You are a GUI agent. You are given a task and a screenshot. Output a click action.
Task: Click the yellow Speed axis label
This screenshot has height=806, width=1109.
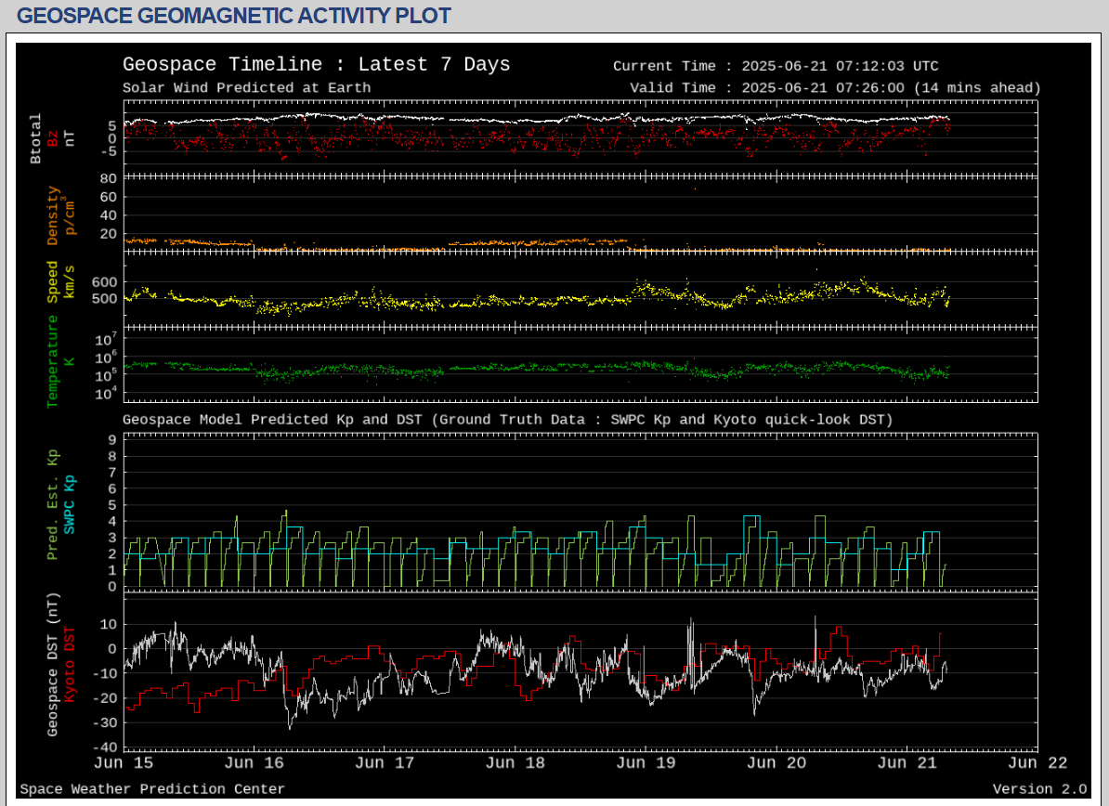click(x=53, y=281)
